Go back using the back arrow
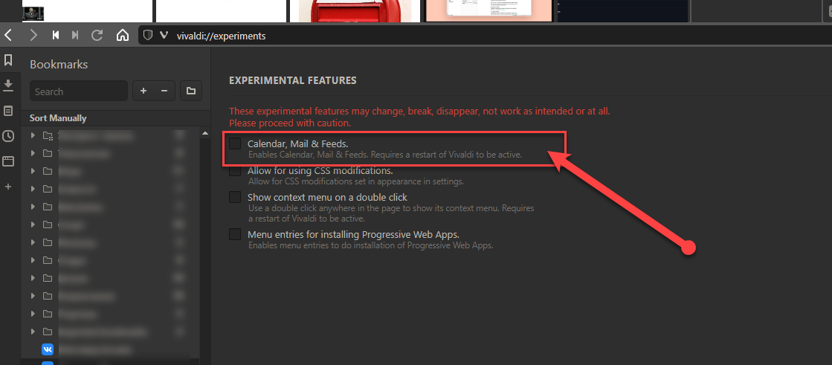This screenshot has width=832, height=365. [8, 36]
